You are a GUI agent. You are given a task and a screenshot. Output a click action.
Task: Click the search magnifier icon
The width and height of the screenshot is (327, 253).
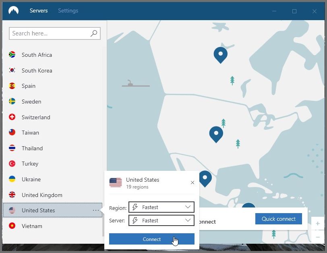[x=94, y=33]
